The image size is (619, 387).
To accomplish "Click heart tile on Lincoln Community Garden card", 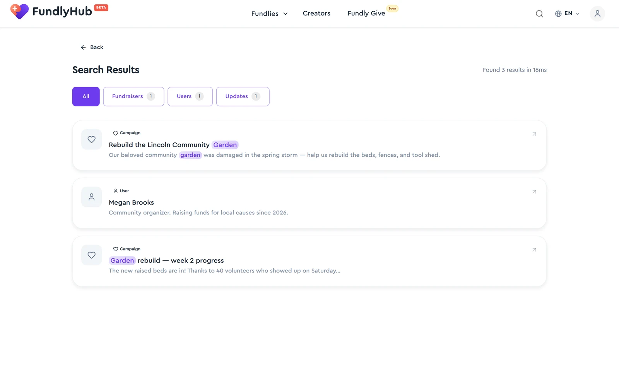I will tap(91, 139).
